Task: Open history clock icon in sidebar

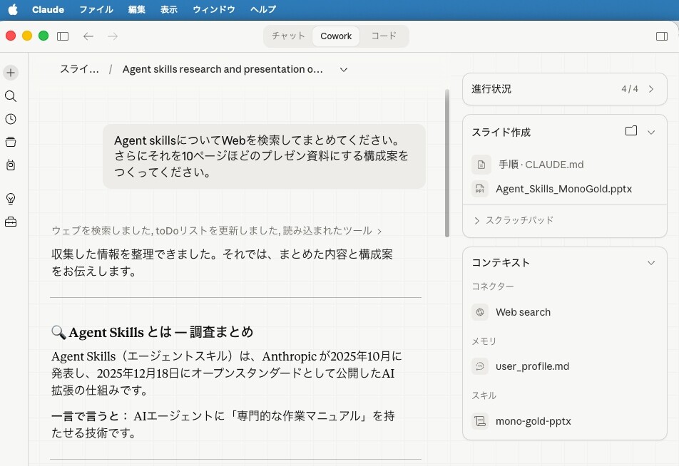Action: click(11, 119)
